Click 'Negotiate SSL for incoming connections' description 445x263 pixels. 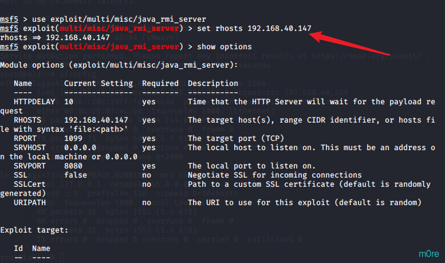tap(275, 175)
